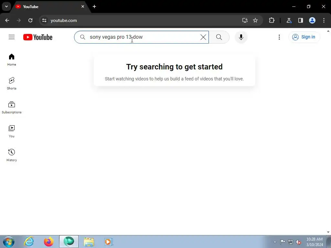Open History in the sidebar
This screenshot has height=248, width=331.
click(12, 155)
